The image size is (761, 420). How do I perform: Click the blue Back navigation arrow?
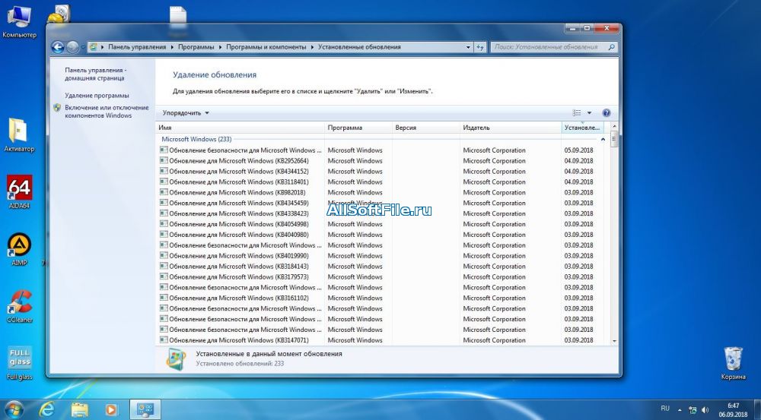click(x=57, y=47)
